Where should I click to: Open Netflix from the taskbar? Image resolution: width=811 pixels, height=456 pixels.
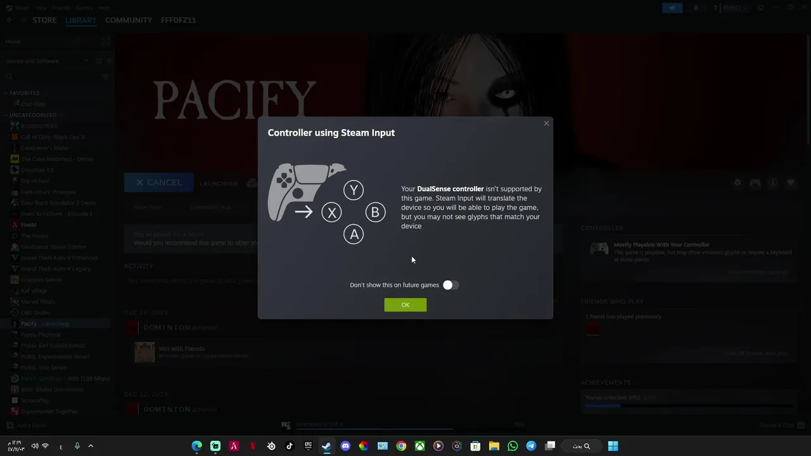click(253, 446)
